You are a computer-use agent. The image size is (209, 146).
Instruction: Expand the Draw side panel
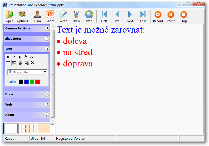point(47,94)
